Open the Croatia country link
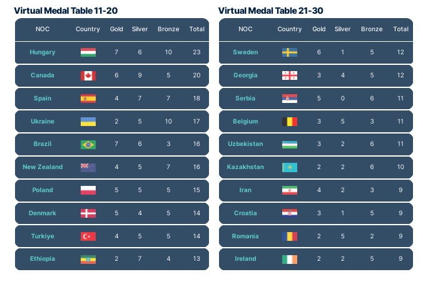The height and width of the screenshot is (282, 423). (x=245, y=213)
